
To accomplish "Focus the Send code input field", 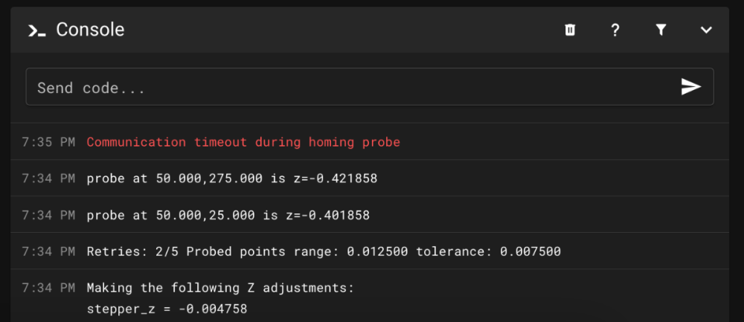I will 370,87.
